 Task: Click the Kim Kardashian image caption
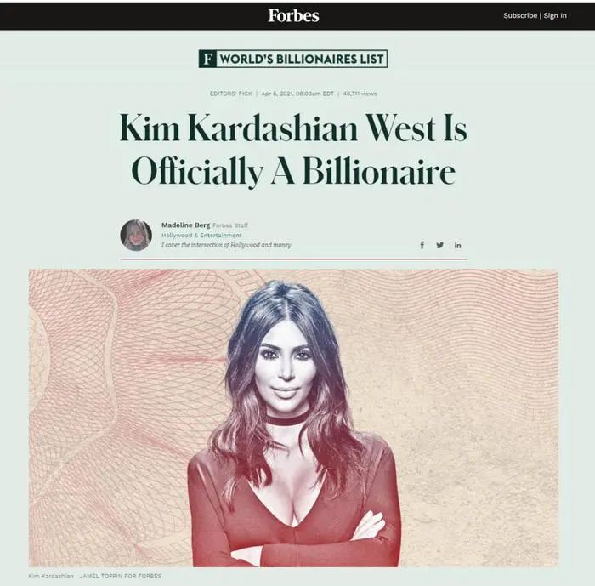pyautogui.click(x=51, y=576)
